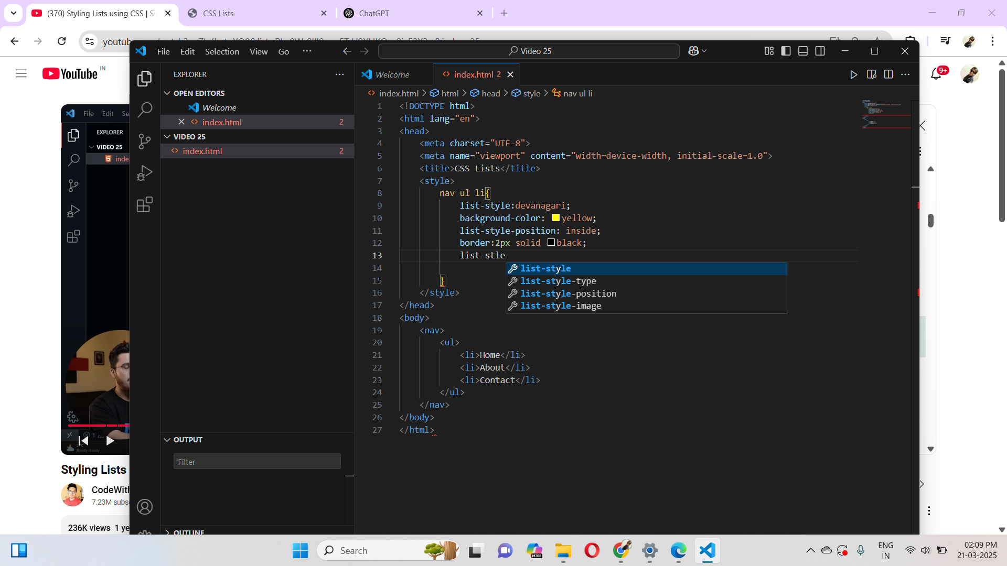The image size is (1007, 566).
Task: Toggle the bottom panel visibility
Action: click(x=803, y=51)
